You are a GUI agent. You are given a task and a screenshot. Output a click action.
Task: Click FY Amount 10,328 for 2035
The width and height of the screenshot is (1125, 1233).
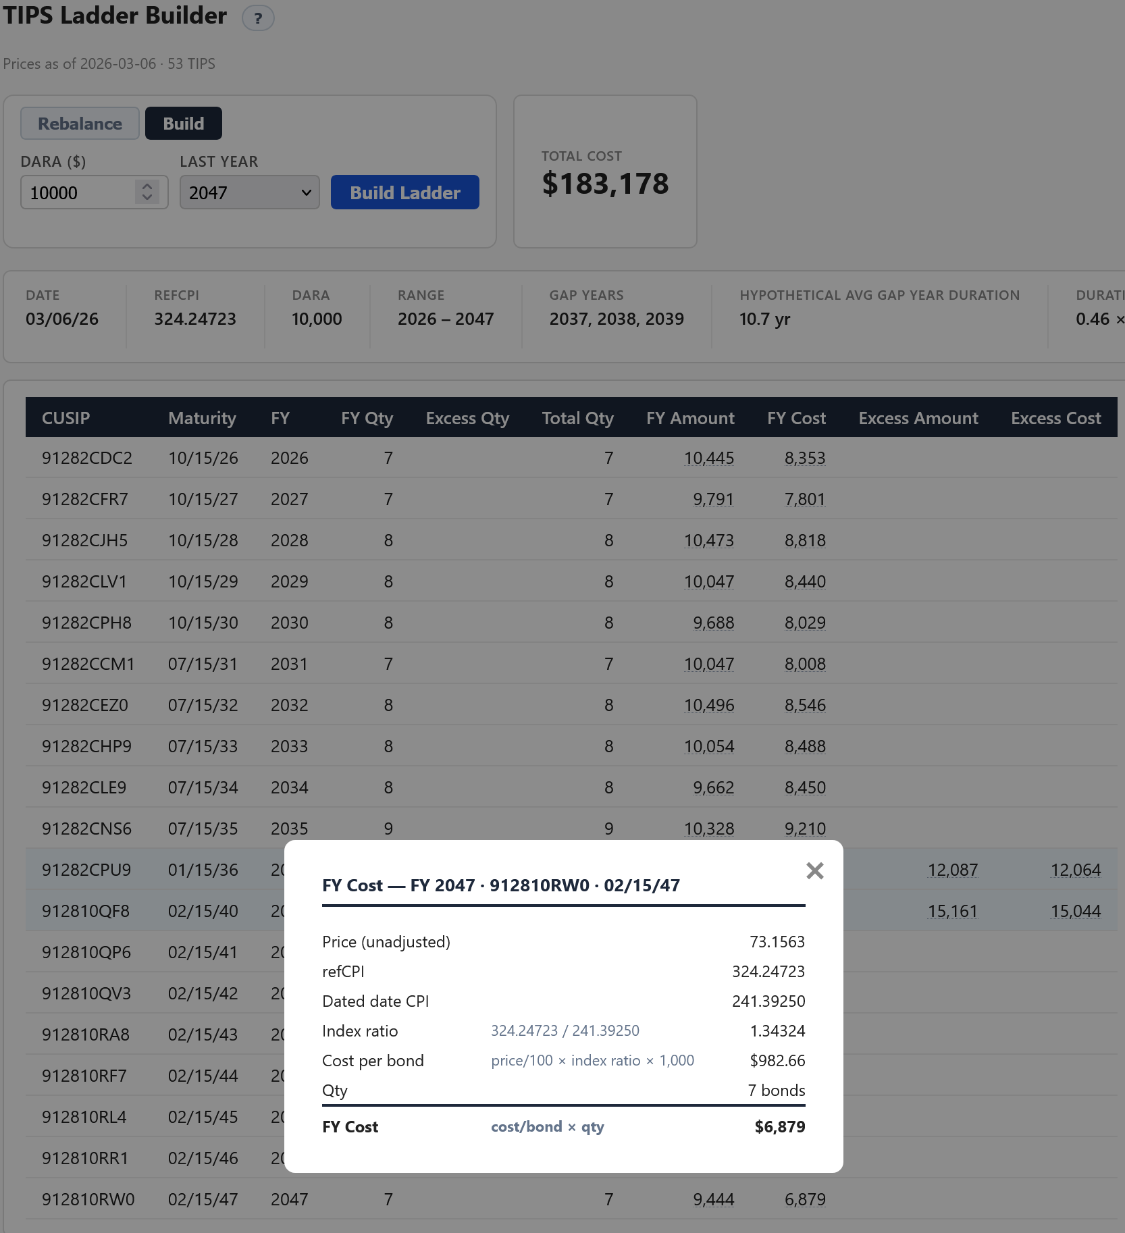point(709,829)
